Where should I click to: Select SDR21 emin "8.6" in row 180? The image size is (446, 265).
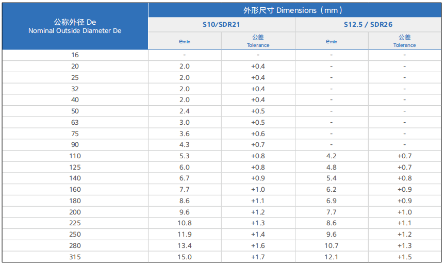coord(185,201)
